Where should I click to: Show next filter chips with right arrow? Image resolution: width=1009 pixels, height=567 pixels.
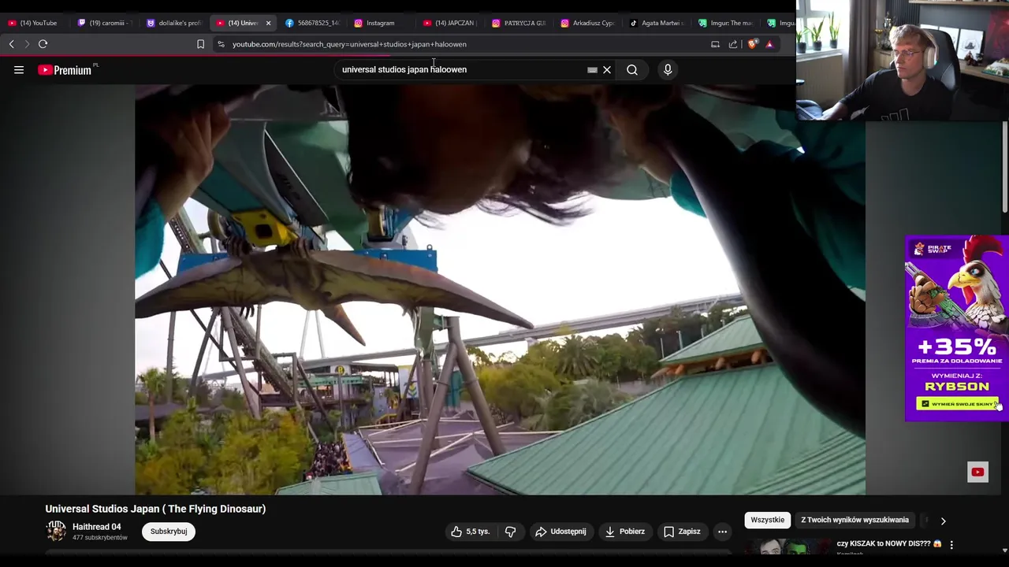pos(943,521)
